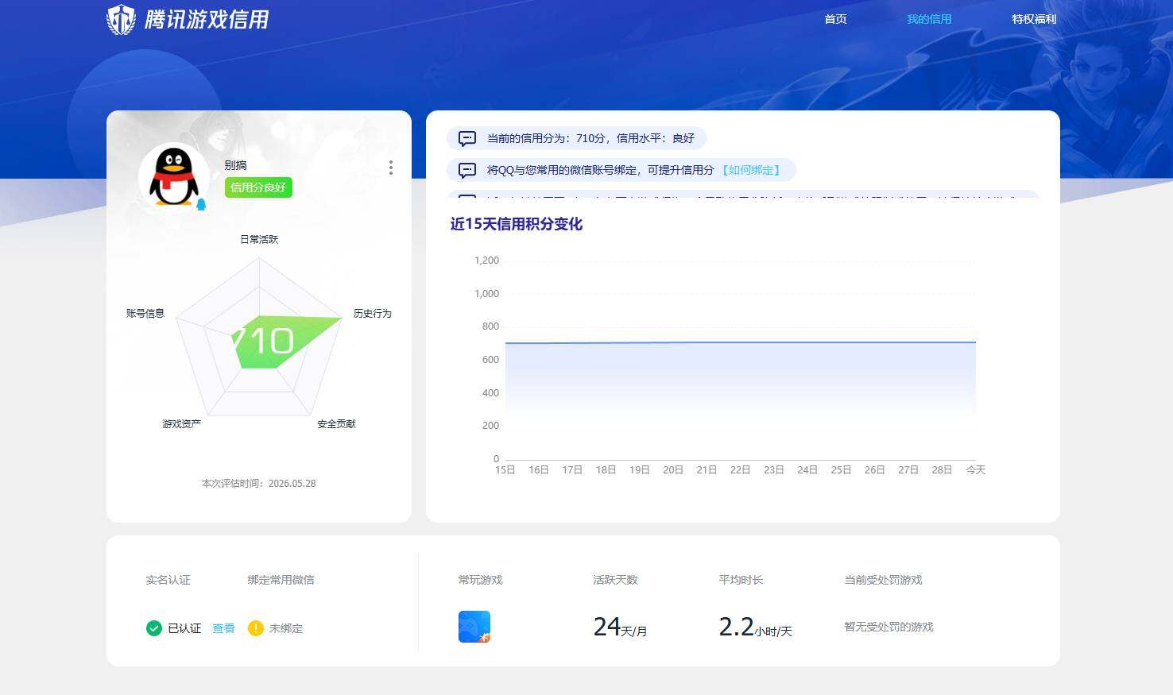Click the 历史行为 radar label
1173x695 pixels.
click(x=372, y=314)
